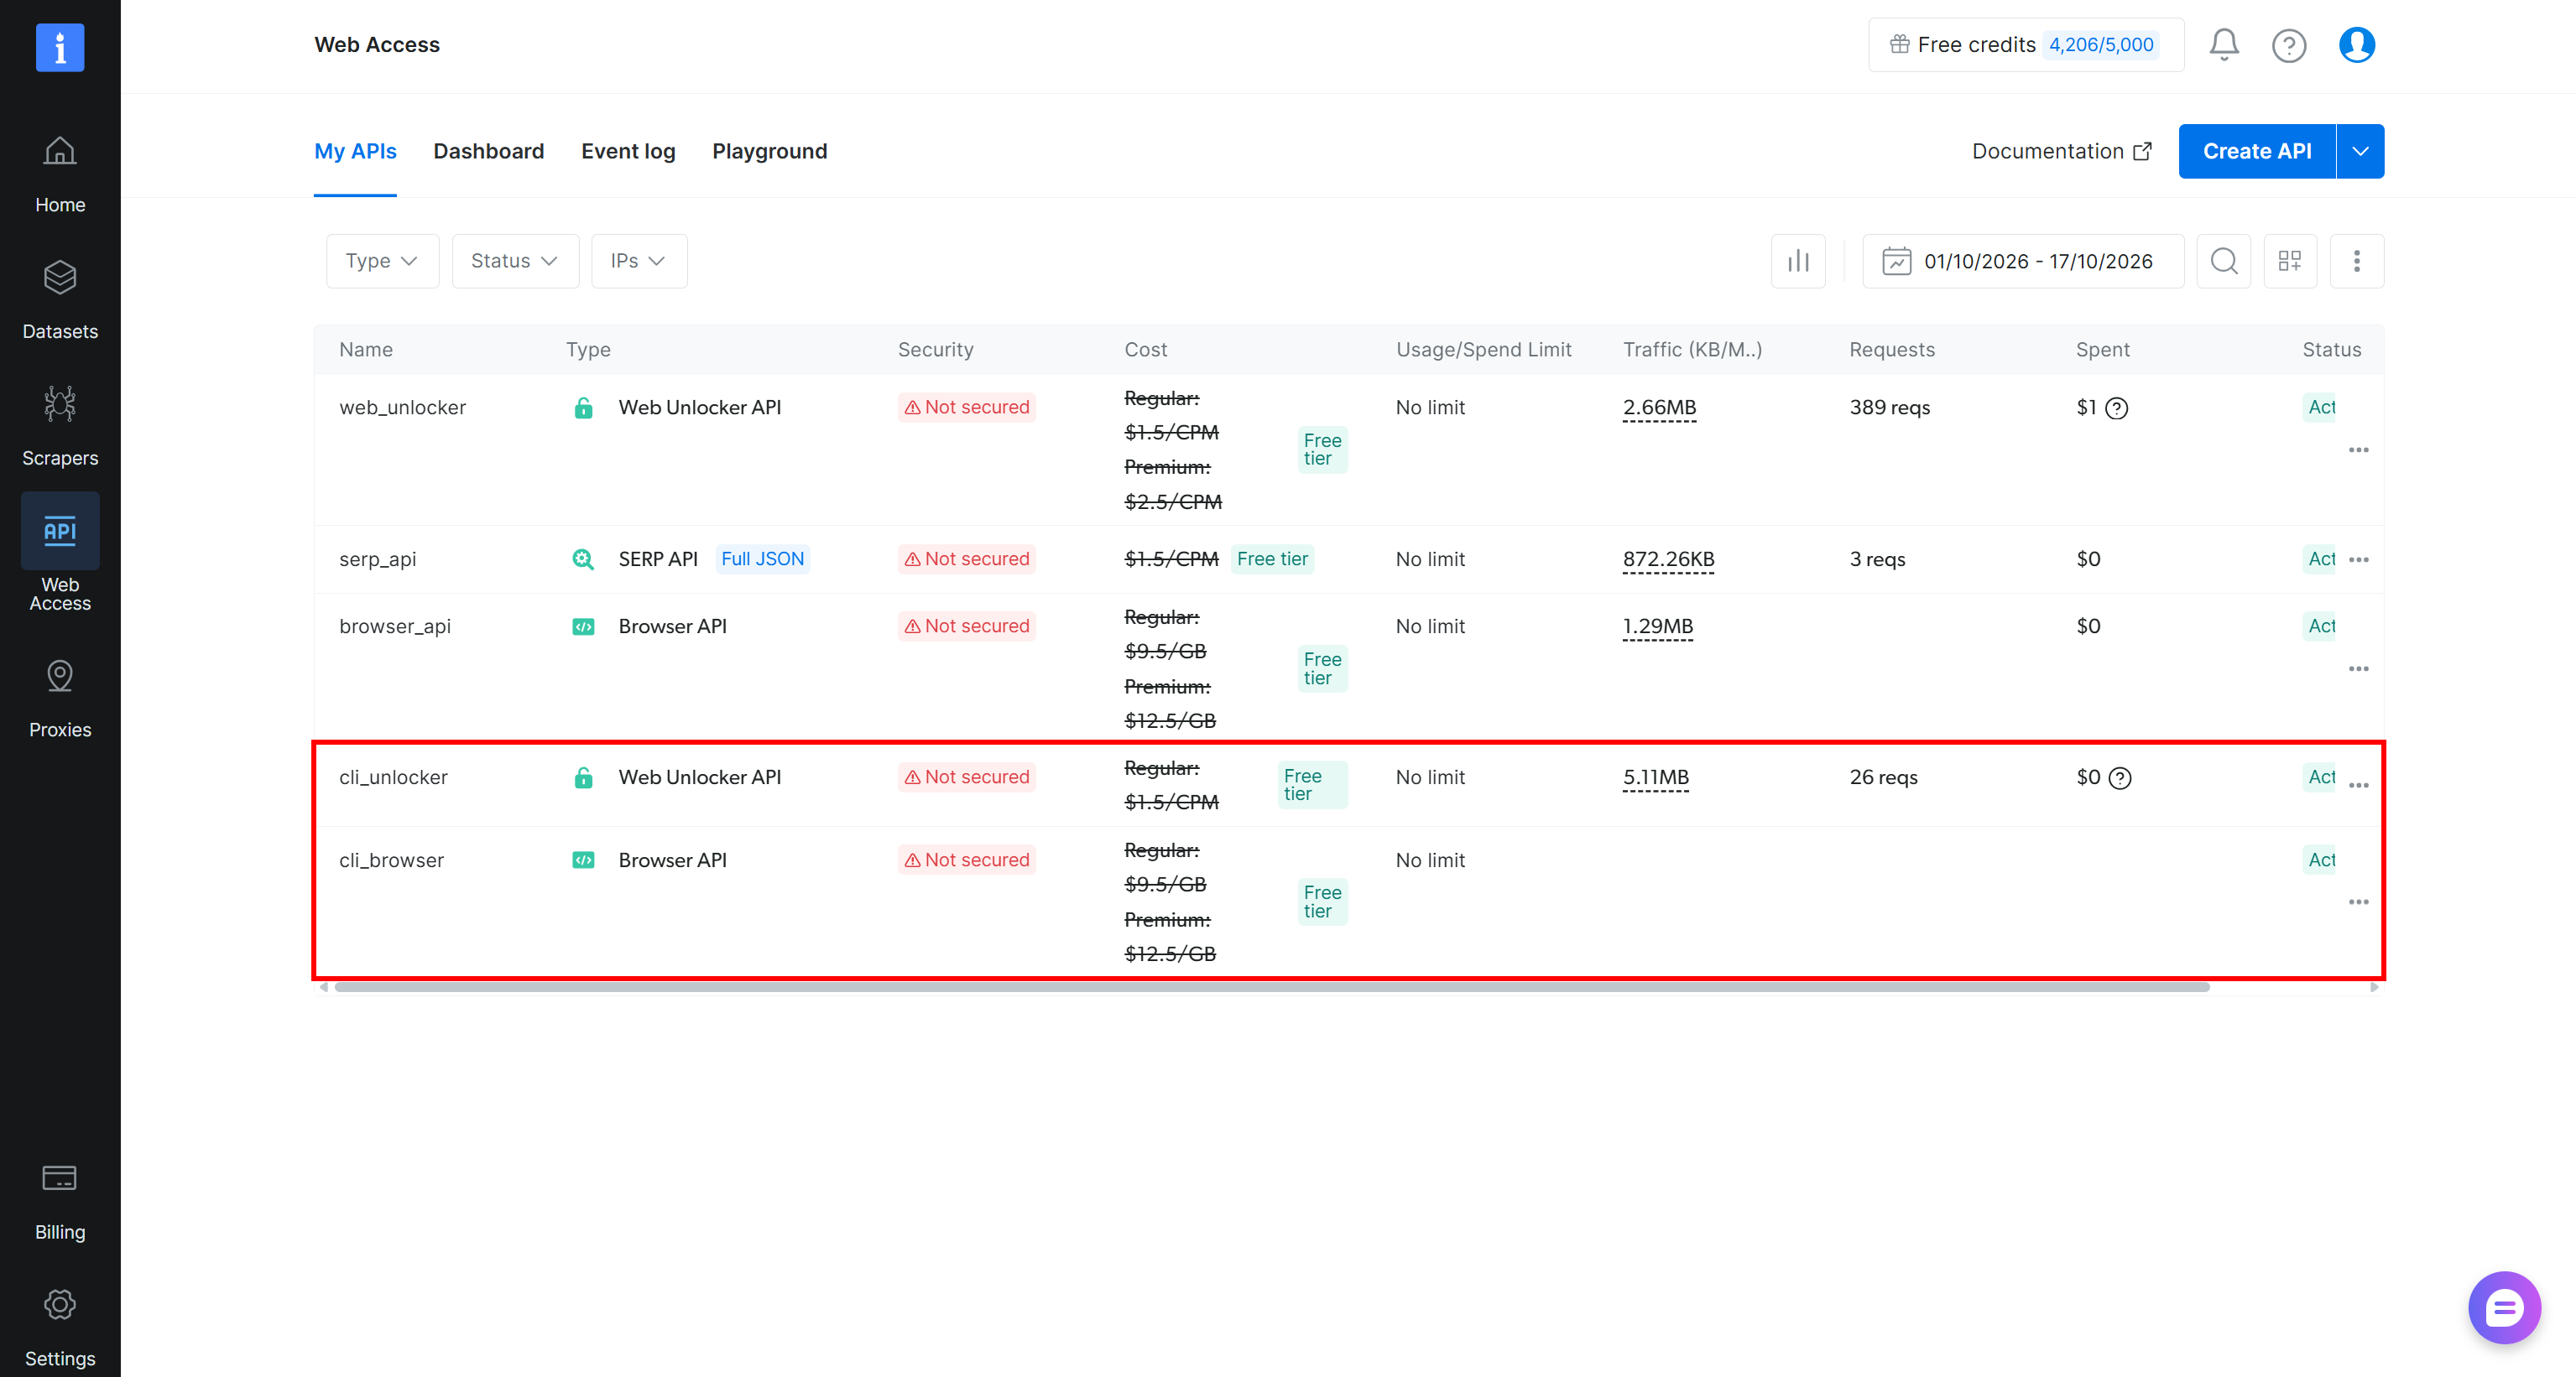The width and height of the screenshot is (2576, 1377).
Task: Open the chat support bubble
Action: click(2504, 1307)
